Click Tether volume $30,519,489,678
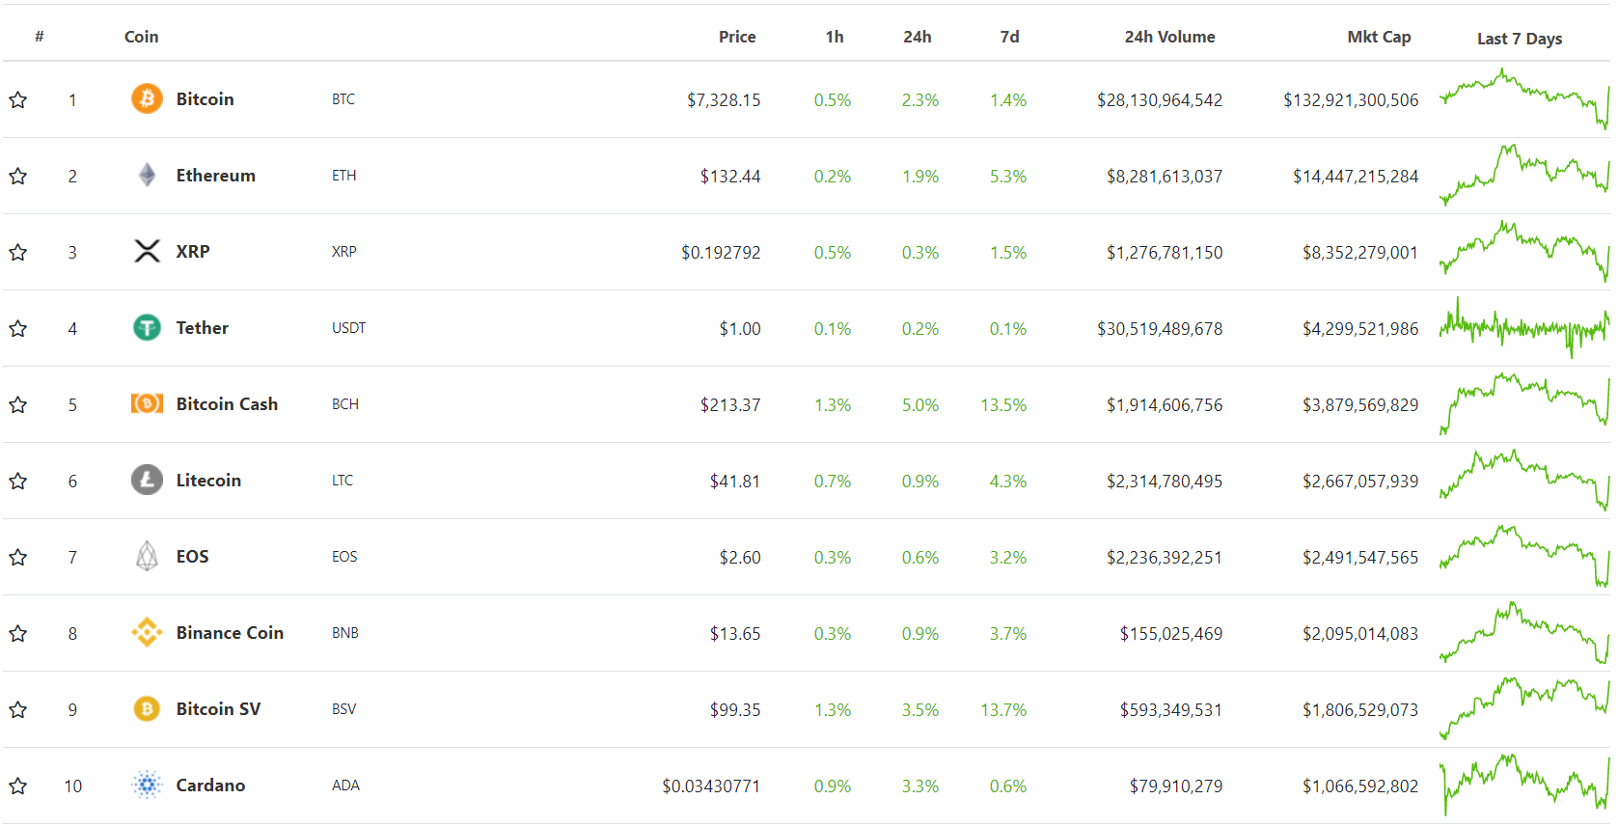The image size is (1618, 827). tap(1160, 329)
